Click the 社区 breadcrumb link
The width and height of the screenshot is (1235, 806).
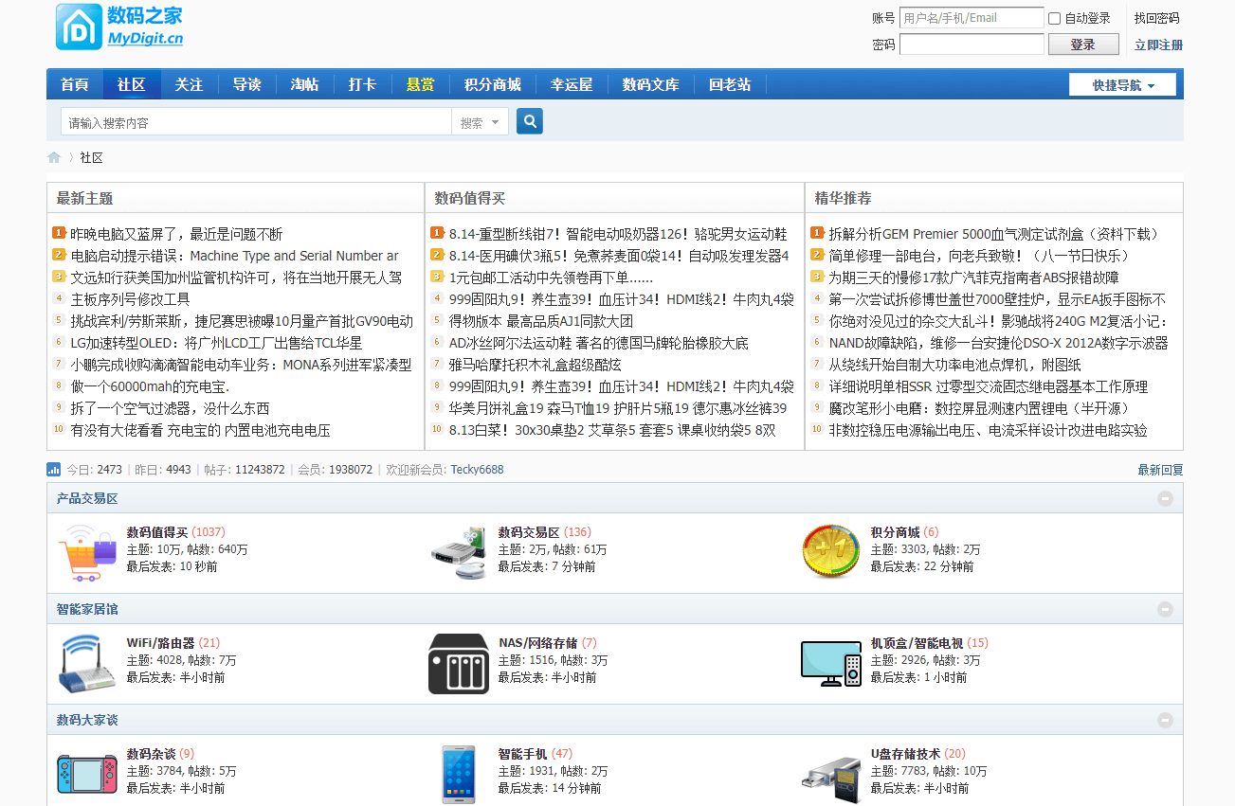91,157
